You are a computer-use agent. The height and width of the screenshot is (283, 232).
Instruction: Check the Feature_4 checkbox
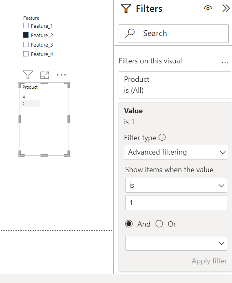click(x=26, y=54)
